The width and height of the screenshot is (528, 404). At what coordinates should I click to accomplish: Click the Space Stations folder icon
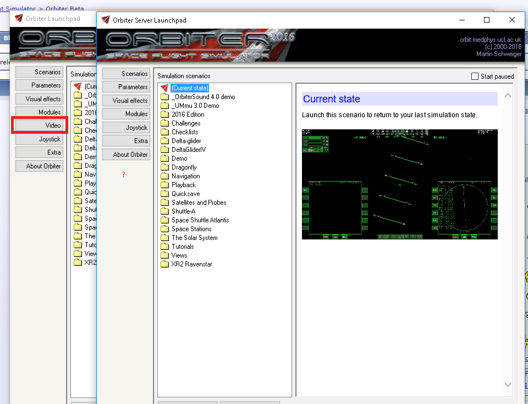[x=164, y=229]
